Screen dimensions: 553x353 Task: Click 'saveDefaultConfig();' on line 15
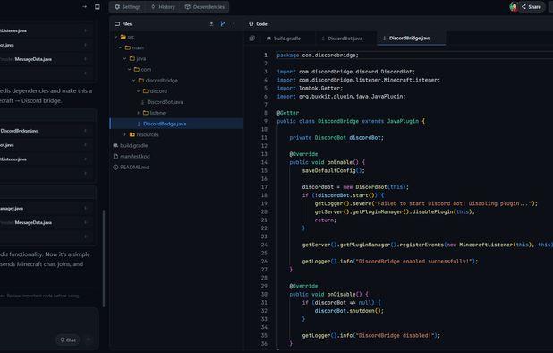333,170
